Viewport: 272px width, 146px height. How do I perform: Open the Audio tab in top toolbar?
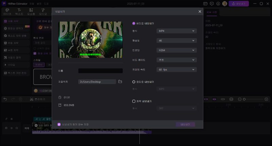[x=43, y=12]
